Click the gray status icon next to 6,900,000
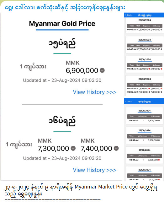Image resolution: width=164 pixels, height=202 pixels. click(102, 70)
